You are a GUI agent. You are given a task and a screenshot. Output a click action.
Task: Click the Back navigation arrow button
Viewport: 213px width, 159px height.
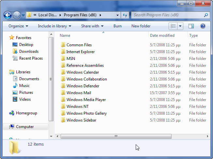tap(8, 15)
